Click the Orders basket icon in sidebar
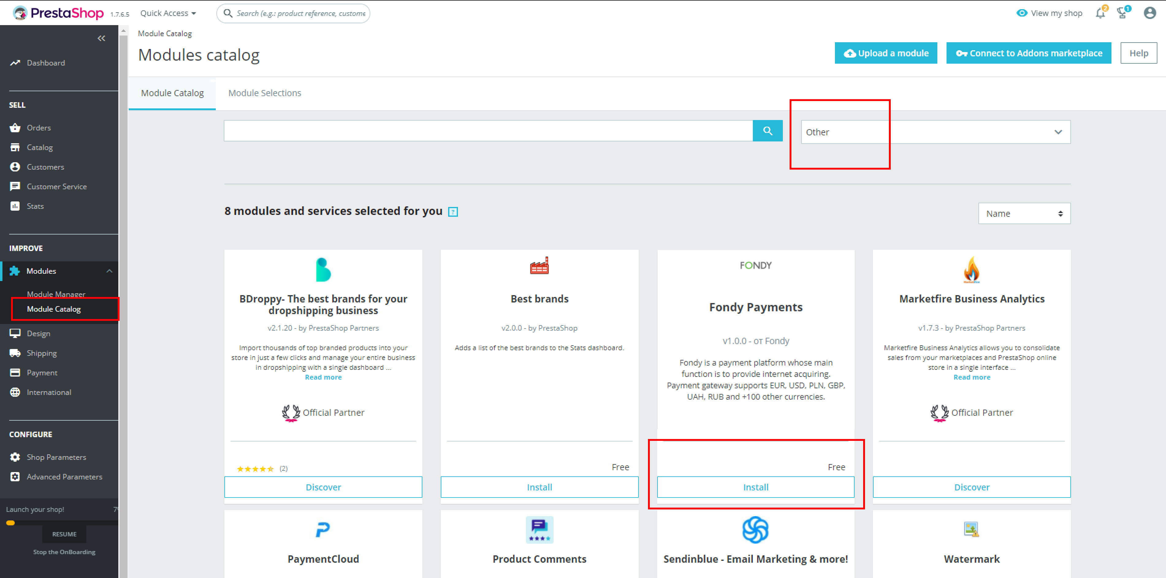The height and width of the screenshot is (578, 1166). coord(15,127)
